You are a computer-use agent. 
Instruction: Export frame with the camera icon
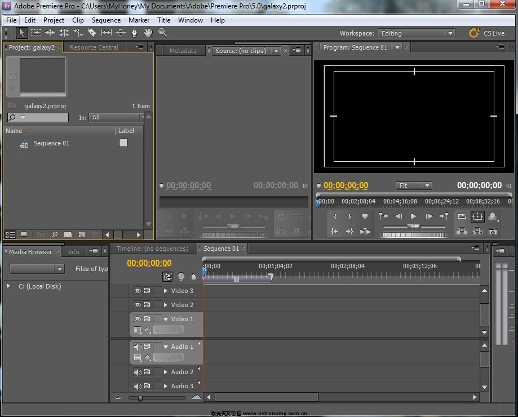click(493, 232)
